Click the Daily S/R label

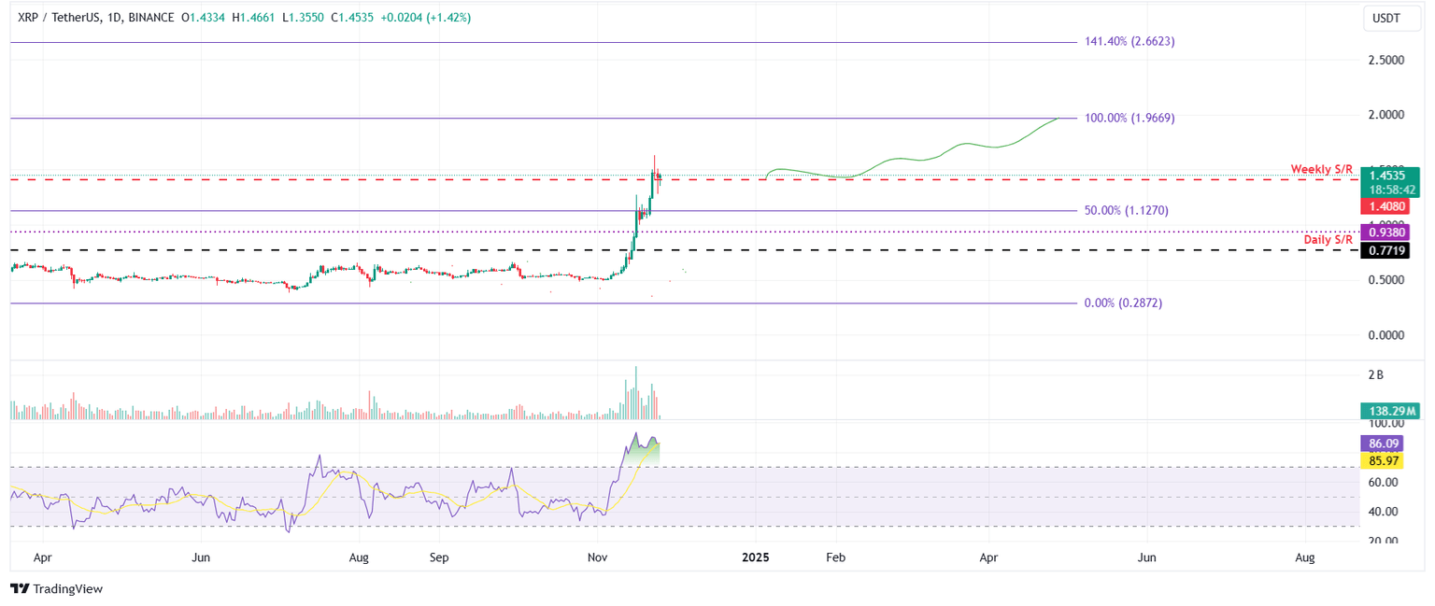(1329, 239)
